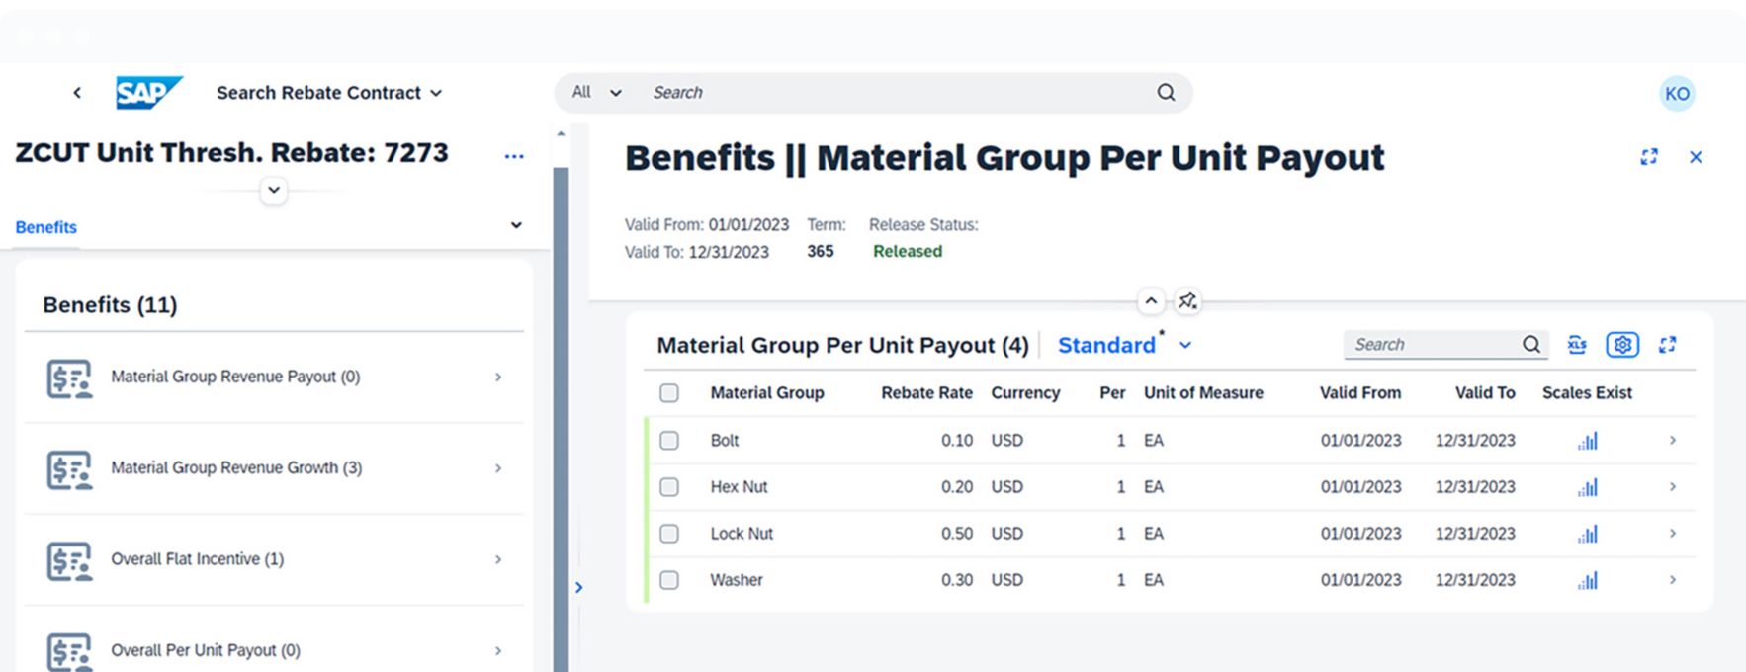1746x672 pixels.
Task: Open the All search scope dropdown
Action: pos(596,93)
